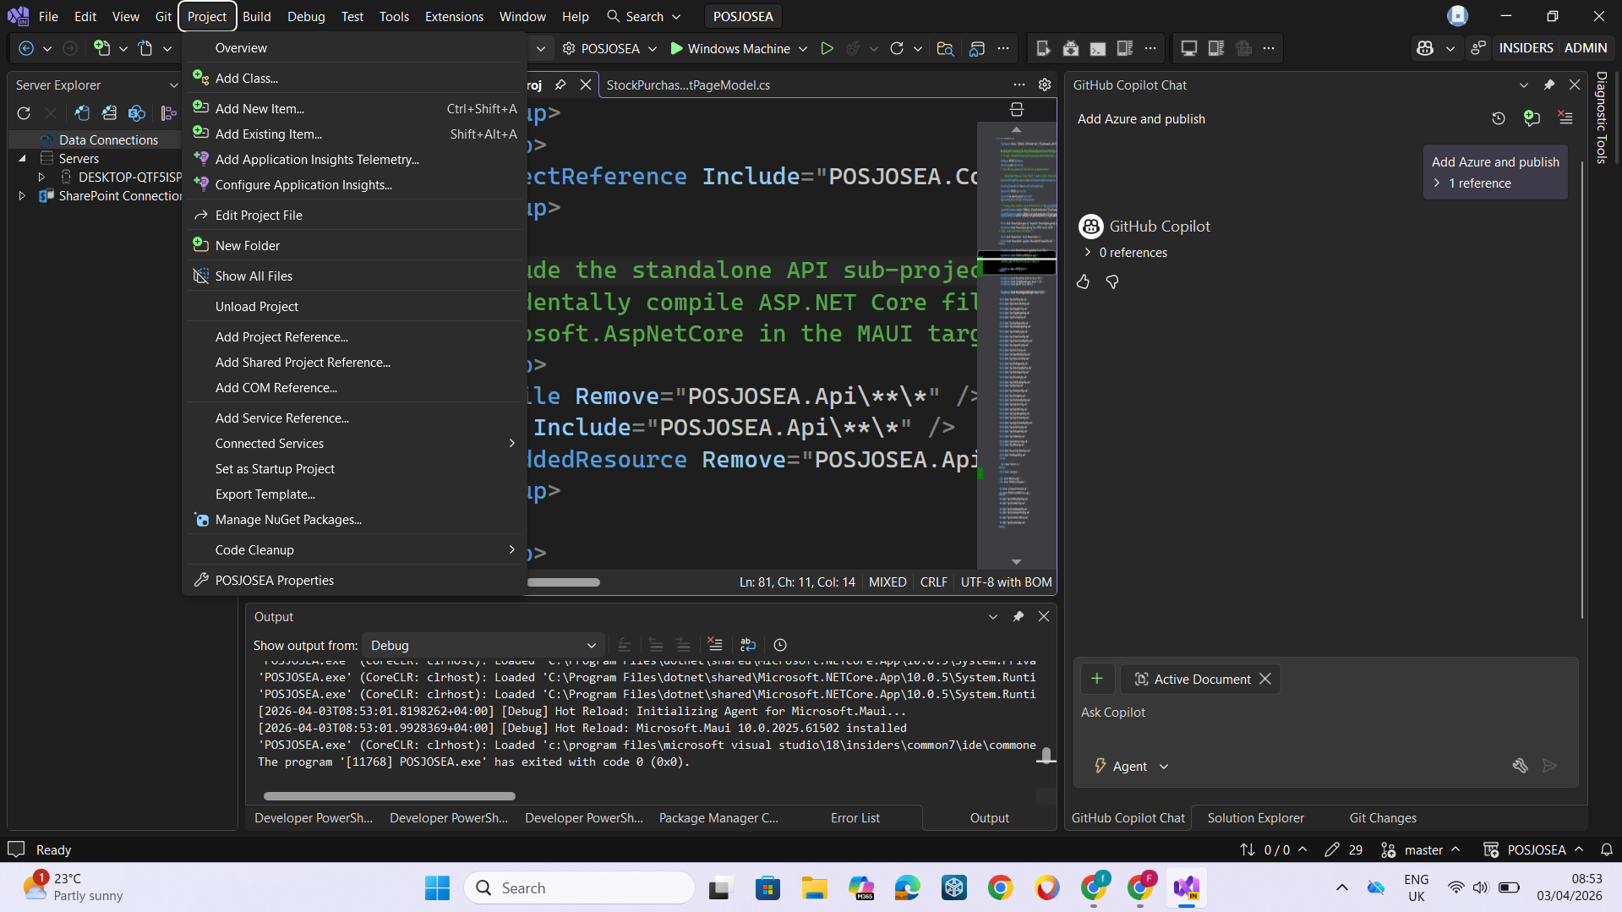
Task: Remove the Active Document chip from chat
Action: coord(1265,680)
